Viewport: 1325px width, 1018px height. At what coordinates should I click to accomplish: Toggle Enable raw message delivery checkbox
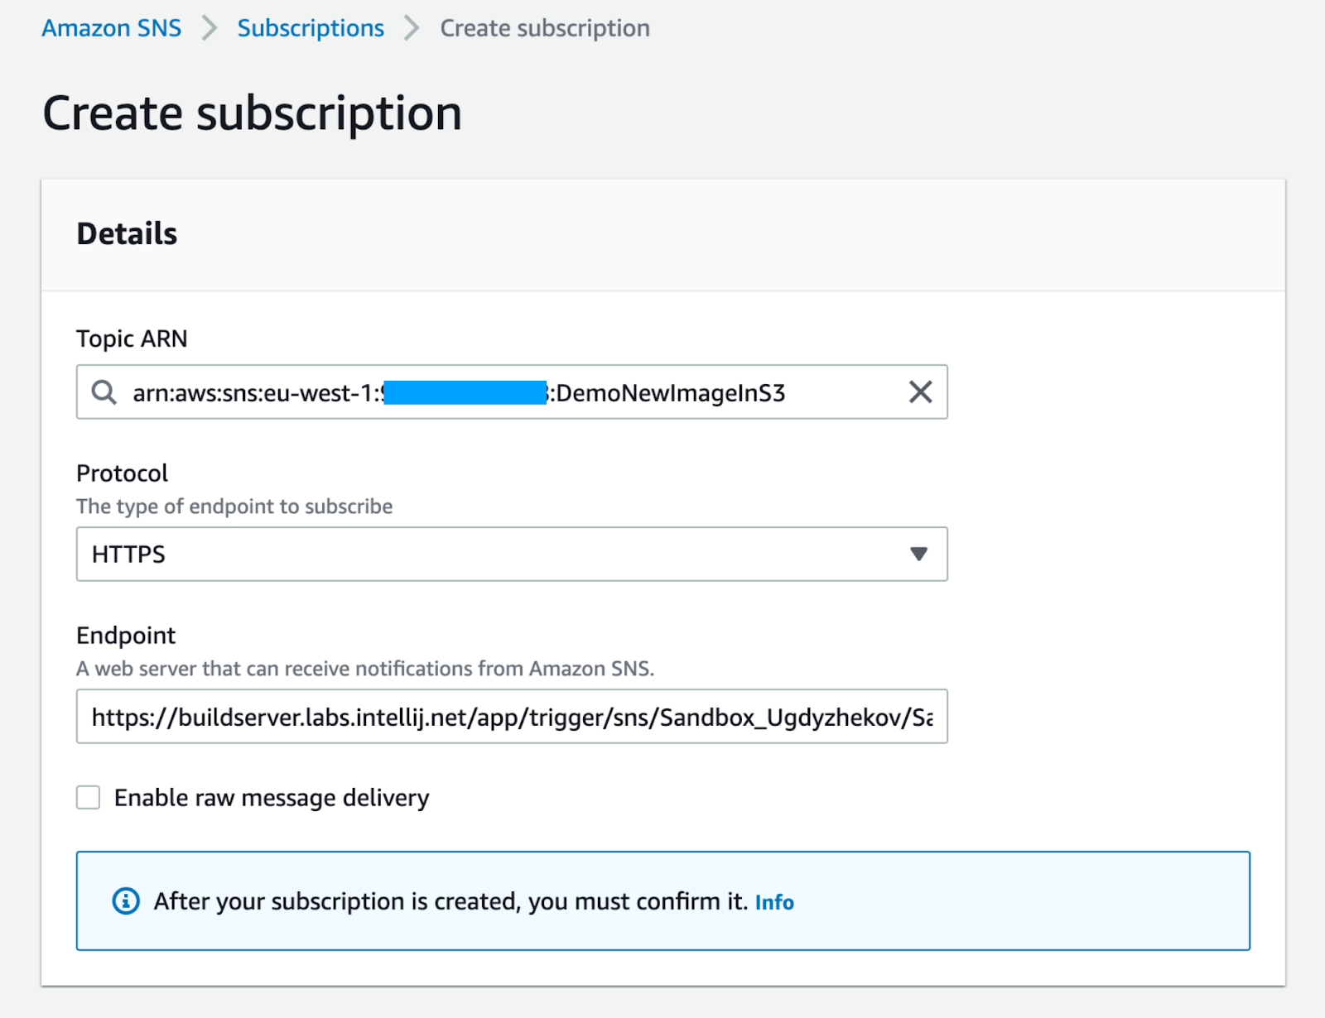click(x=89, y=798)
